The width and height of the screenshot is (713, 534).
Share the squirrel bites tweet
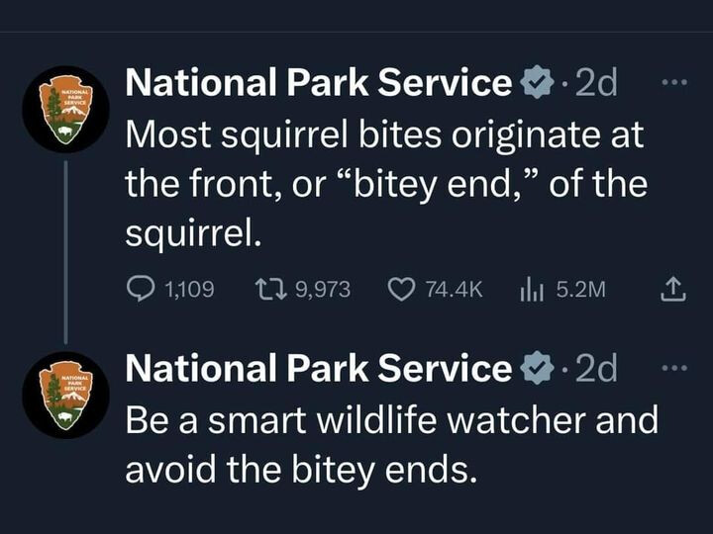click(672, 288)
